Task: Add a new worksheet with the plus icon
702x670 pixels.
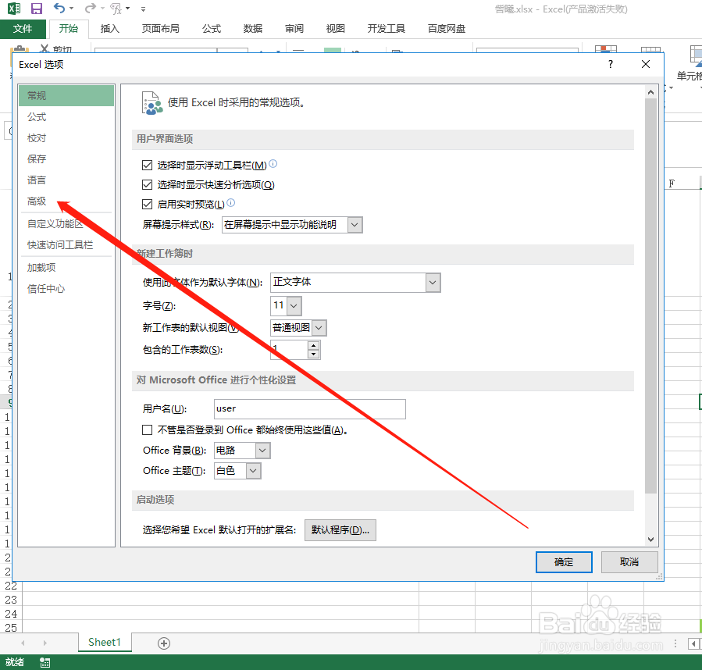Action: coord(163,642)
